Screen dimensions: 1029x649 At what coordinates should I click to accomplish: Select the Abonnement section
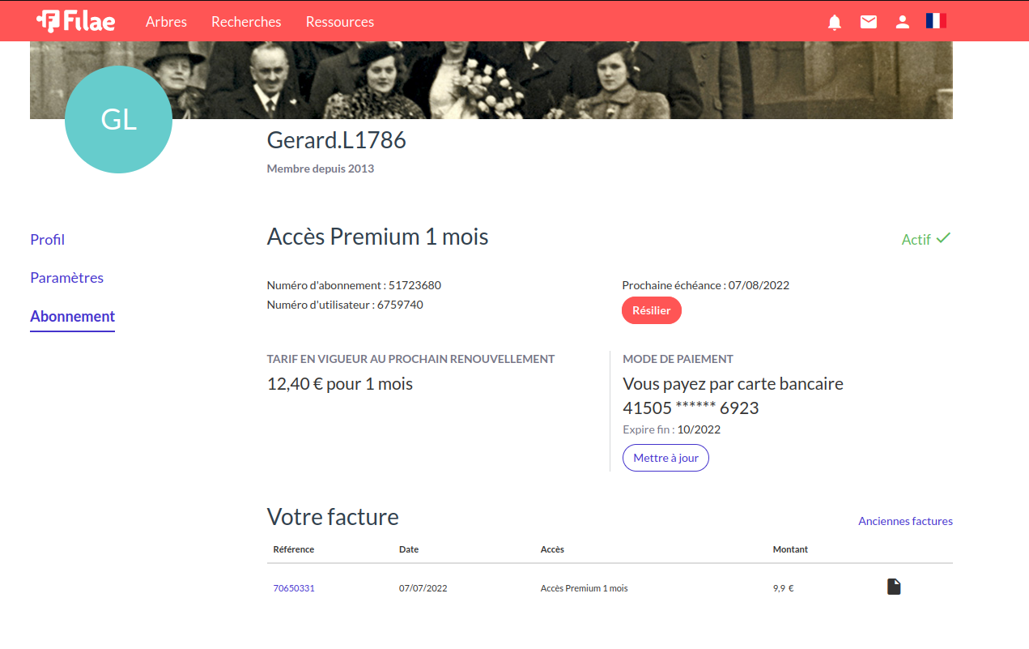tap(72, 317)
